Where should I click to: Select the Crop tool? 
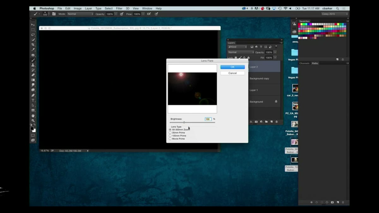click(33, 45)
